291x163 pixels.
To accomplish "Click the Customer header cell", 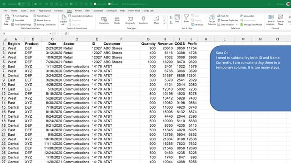I will (x=121, y=44).
